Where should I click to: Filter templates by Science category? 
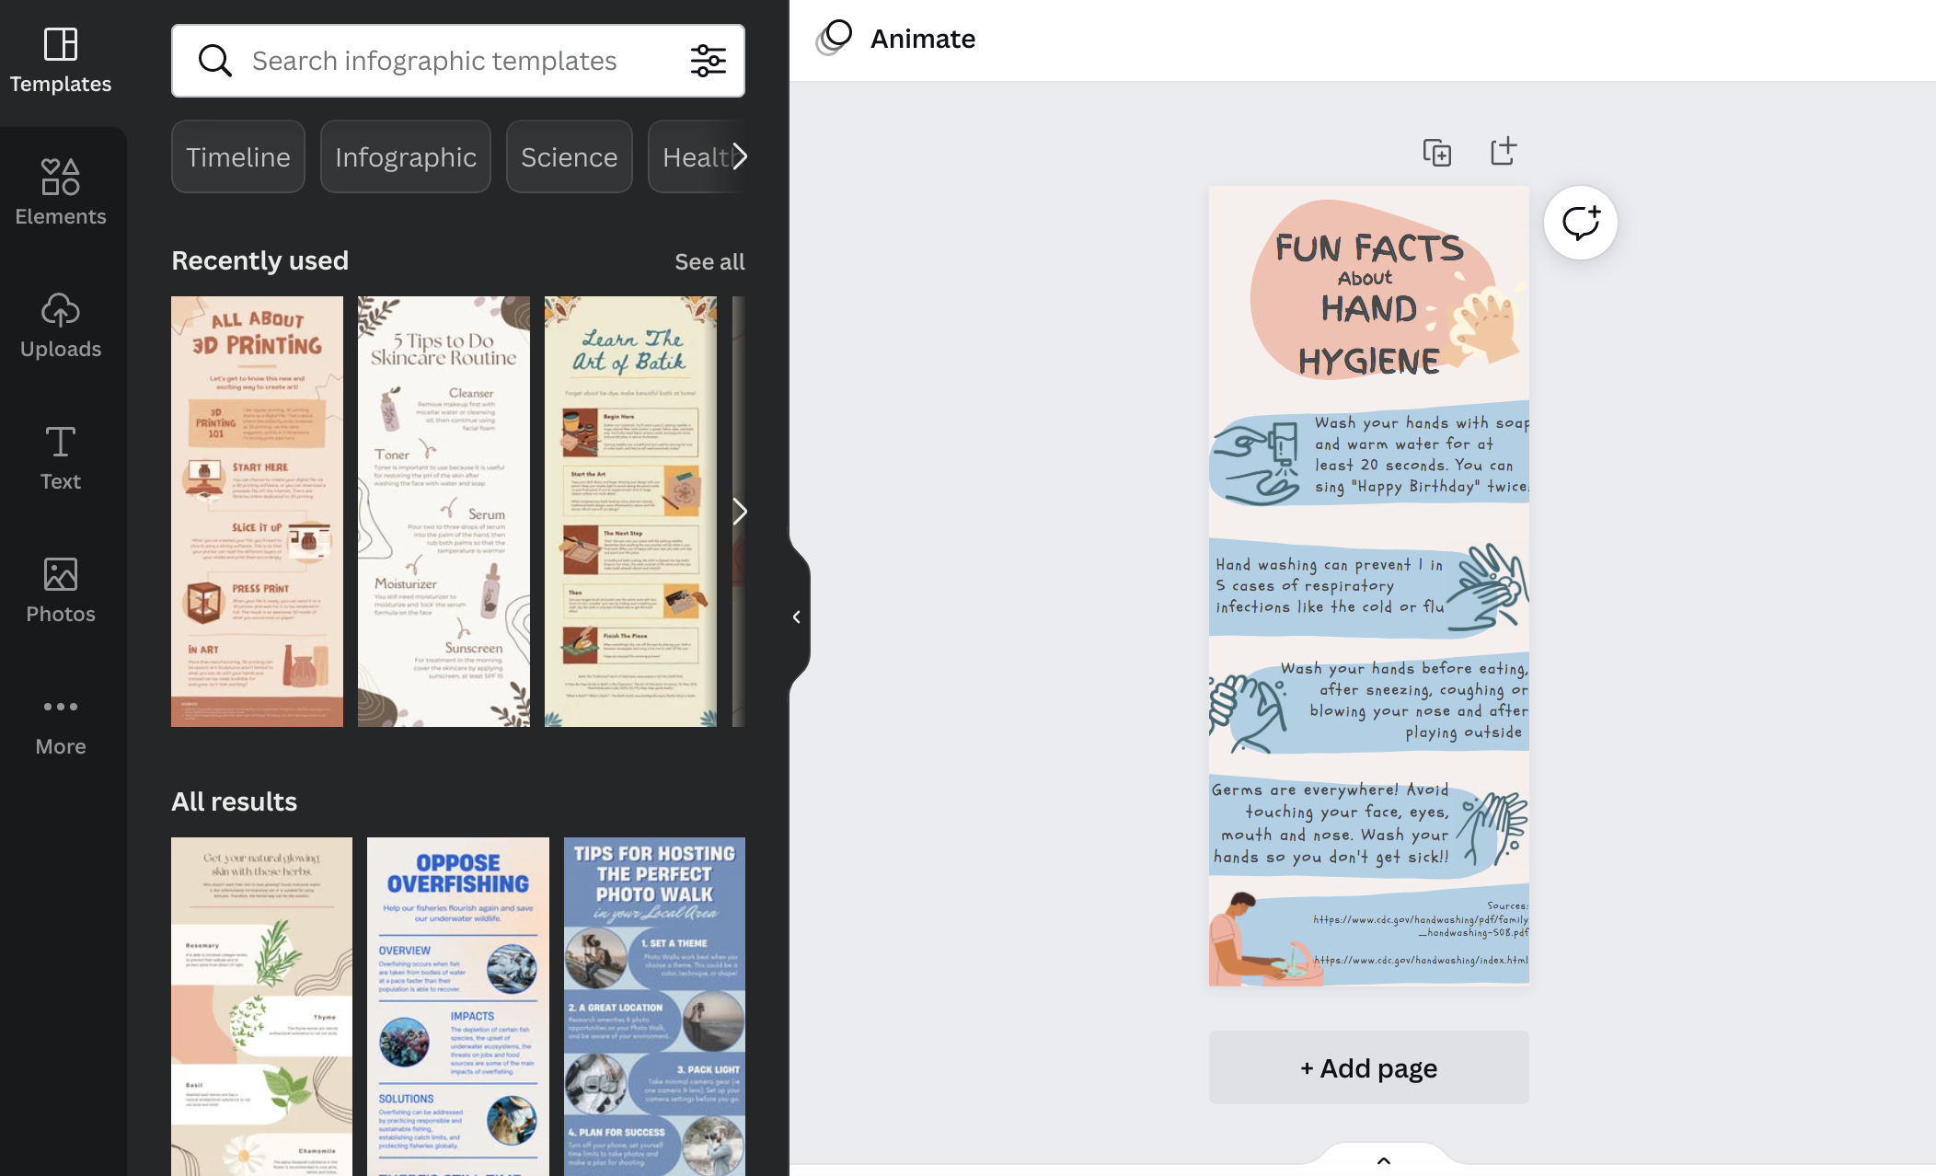click(569, 157)
